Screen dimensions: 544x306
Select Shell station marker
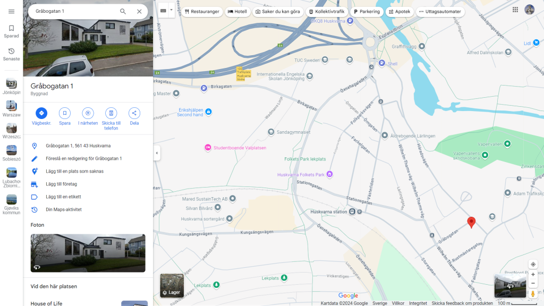(381, 63)
